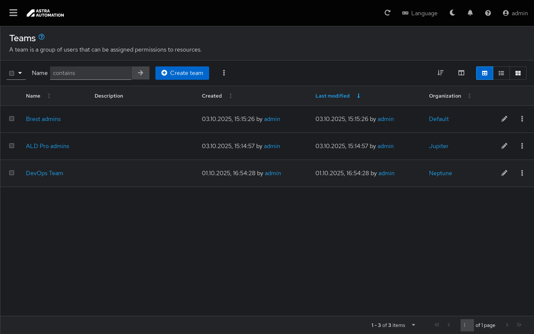Open the Jupiter organization link
Image resolution: width=534 pixels, height=334 pixels.
[x=439, y=146]
